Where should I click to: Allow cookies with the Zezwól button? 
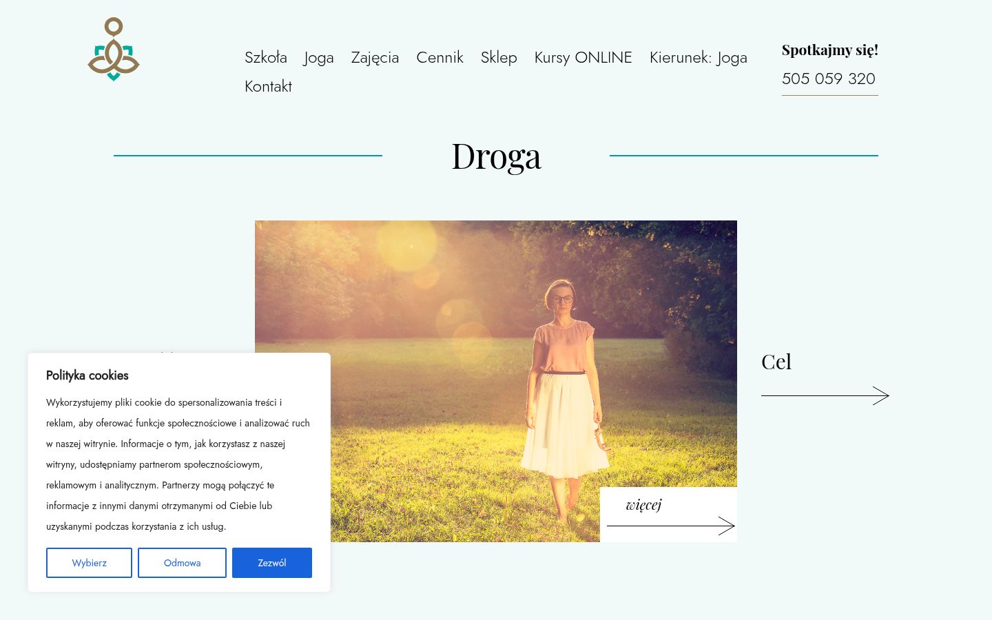click(x=272, y=563)
